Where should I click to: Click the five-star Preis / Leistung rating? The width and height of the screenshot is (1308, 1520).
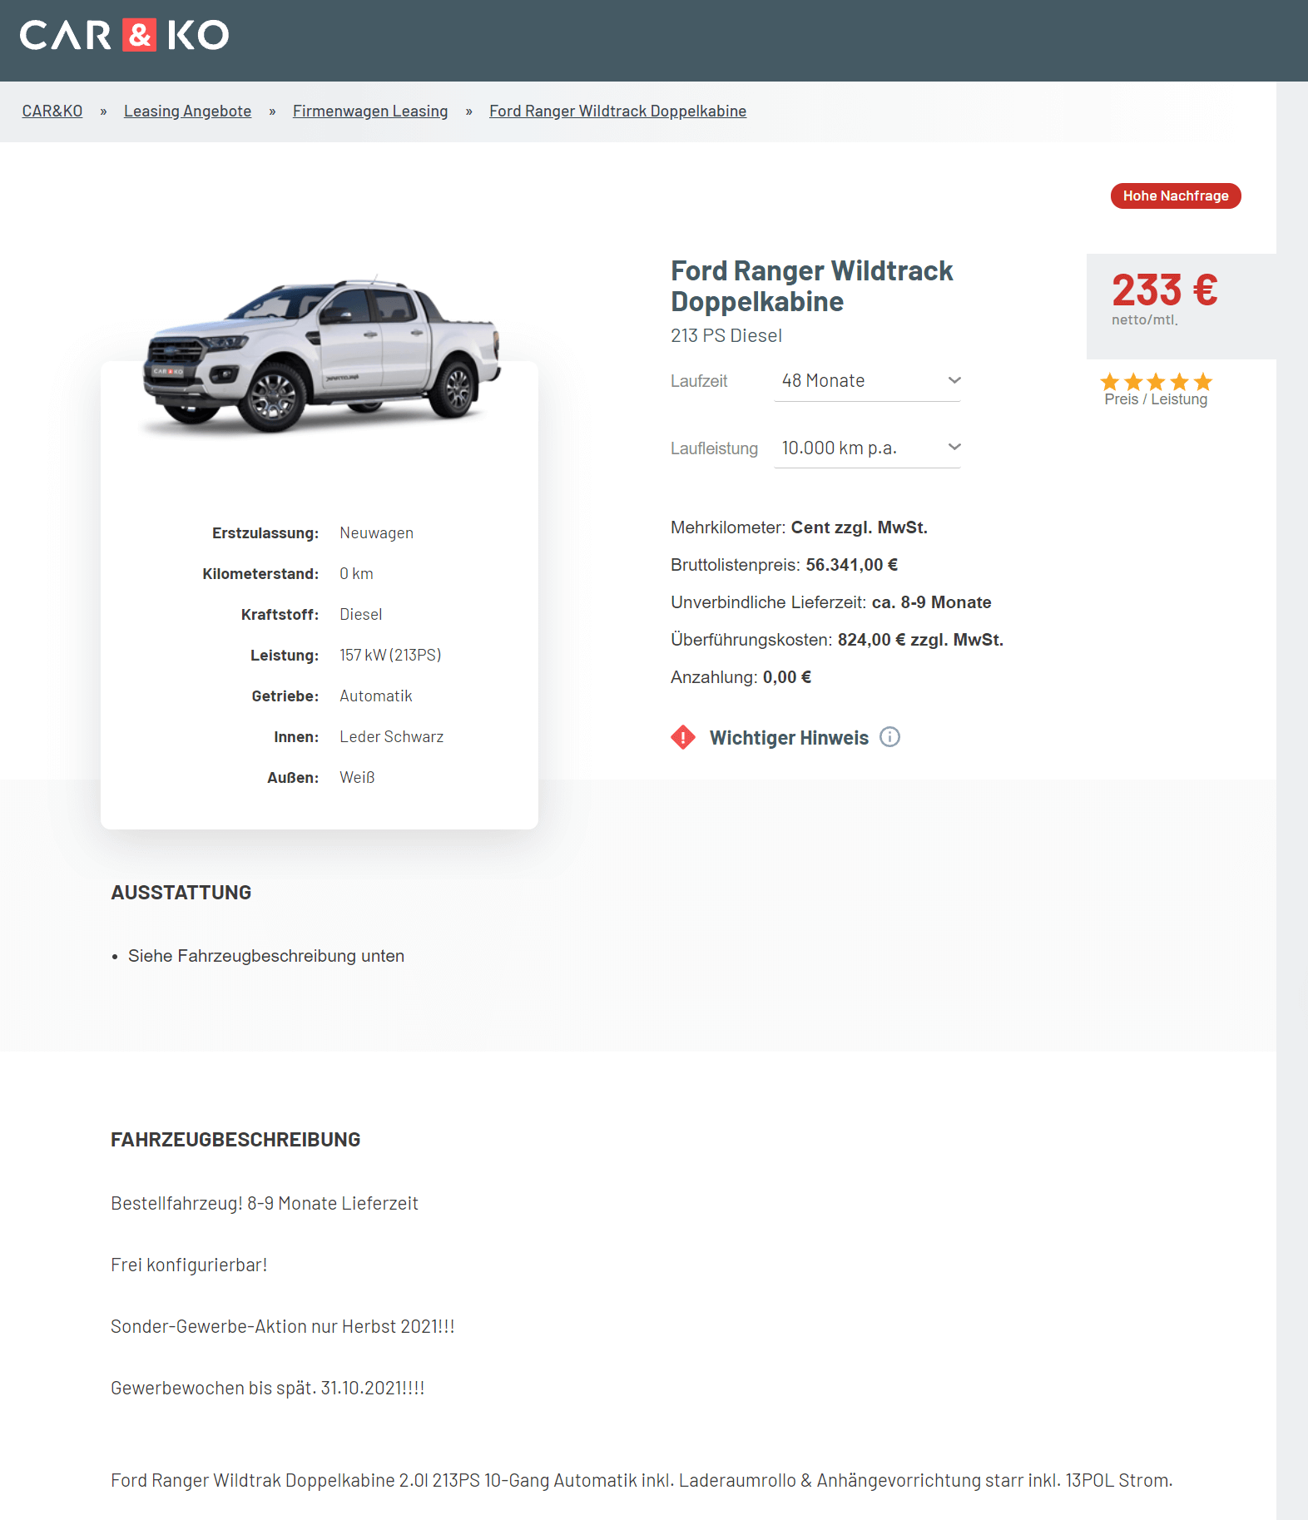pos(1156,382)
